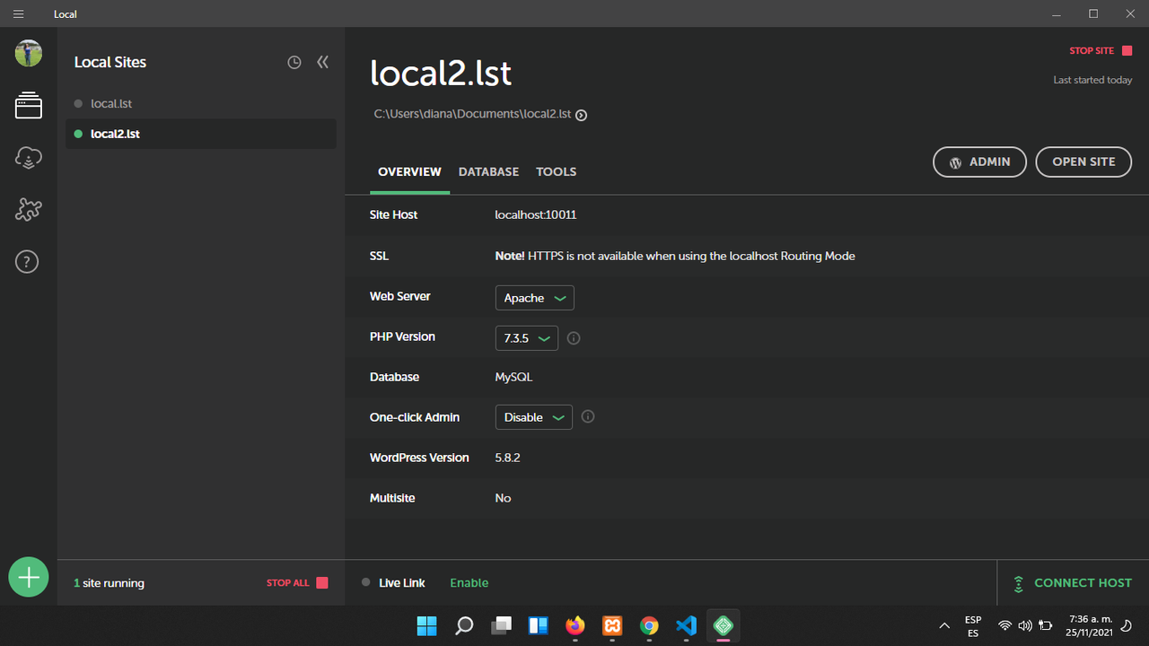Viewport: 1149px width, 646px height.
Task: Show hidden system tray icons
Action: 944,625
